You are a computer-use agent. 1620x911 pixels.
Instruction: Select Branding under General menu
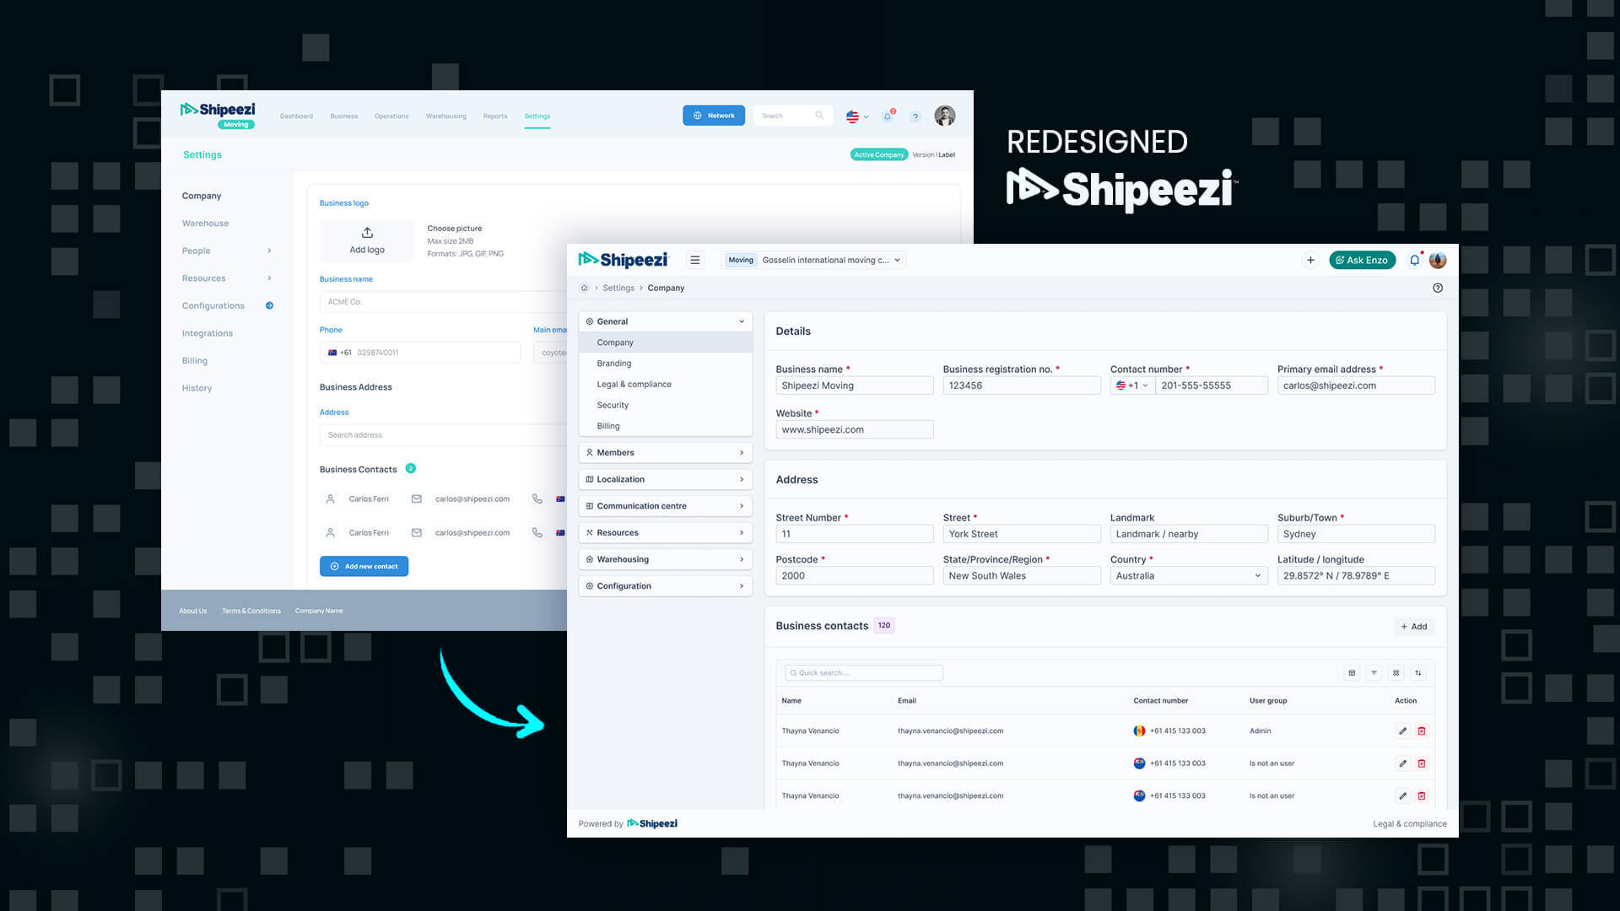coord(614,364)
